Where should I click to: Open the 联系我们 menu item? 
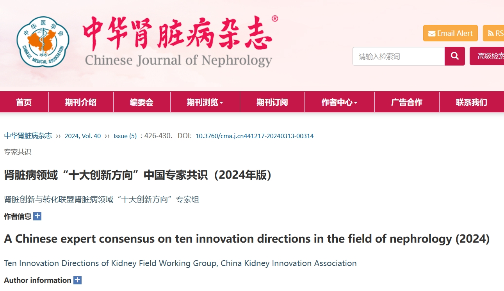(472, 102)
